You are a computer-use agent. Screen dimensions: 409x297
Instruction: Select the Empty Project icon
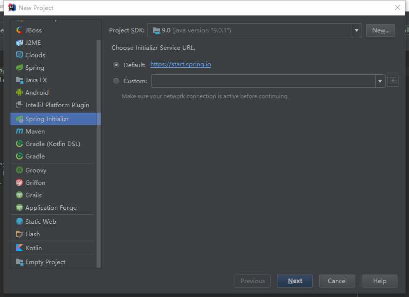tap(19, 262)
